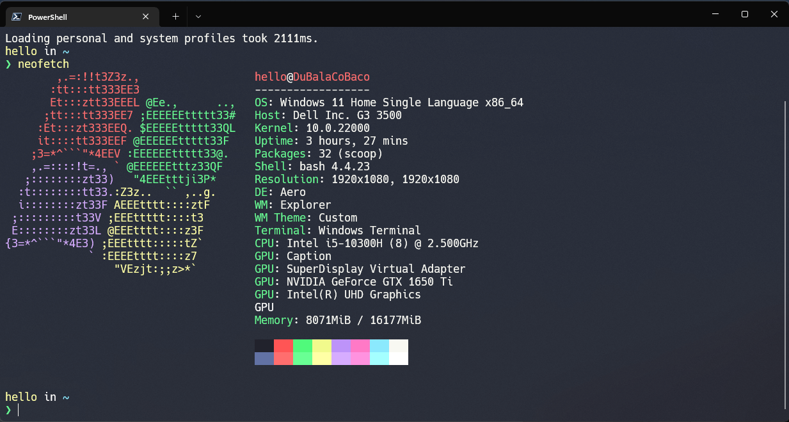Click the 'Uptime: 3 hours, 27 mins' line

(x=331, y=141)
